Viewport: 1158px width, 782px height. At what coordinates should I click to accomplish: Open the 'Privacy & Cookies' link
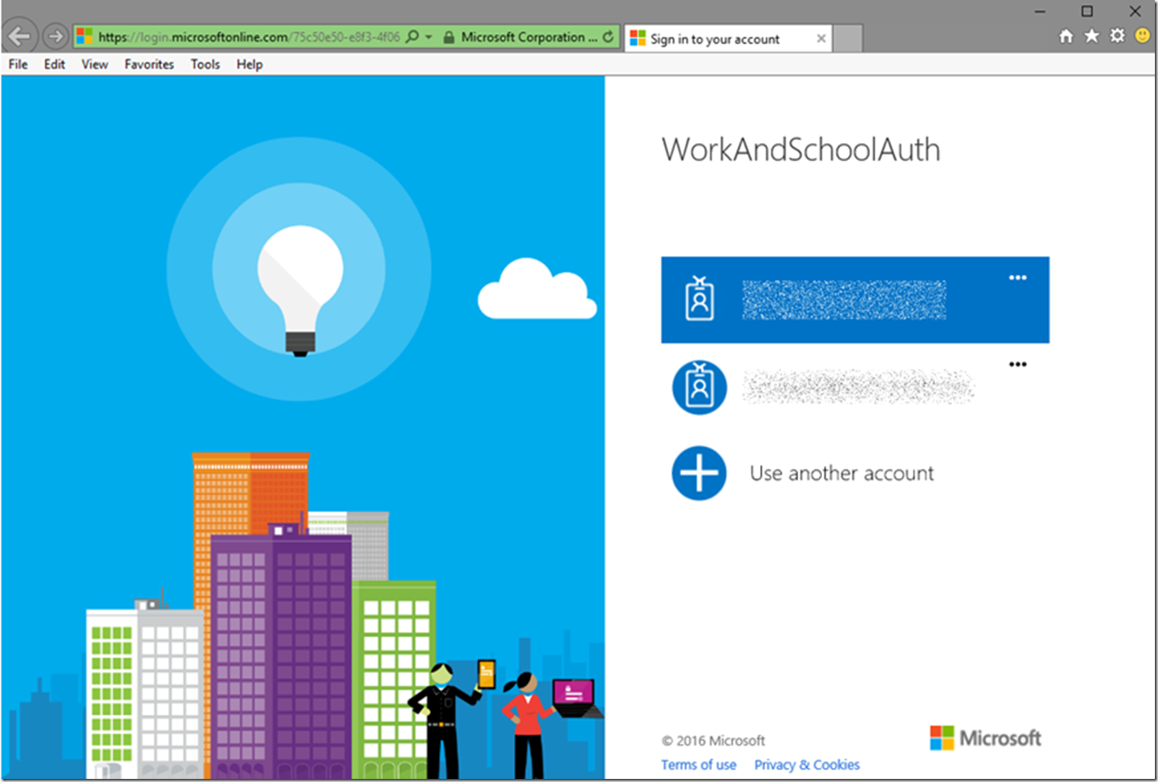[807, 764]
